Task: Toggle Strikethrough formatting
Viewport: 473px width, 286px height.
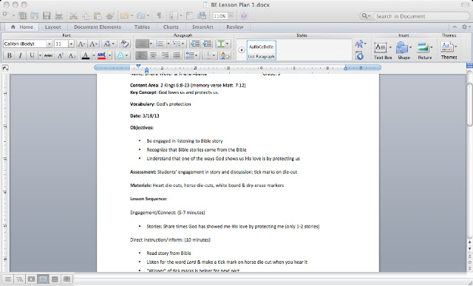Action: tap(48, 55)
